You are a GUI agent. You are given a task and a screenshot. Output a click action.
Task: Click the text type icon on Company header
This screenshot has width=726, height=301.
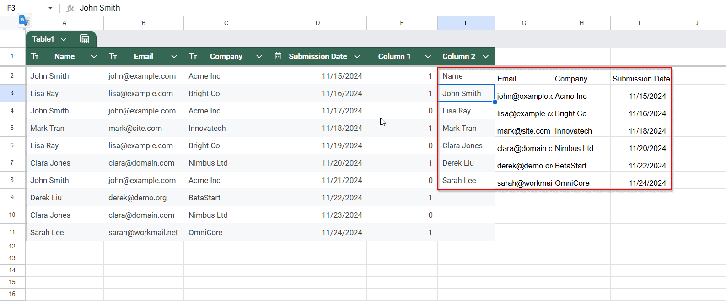[193, 56]
